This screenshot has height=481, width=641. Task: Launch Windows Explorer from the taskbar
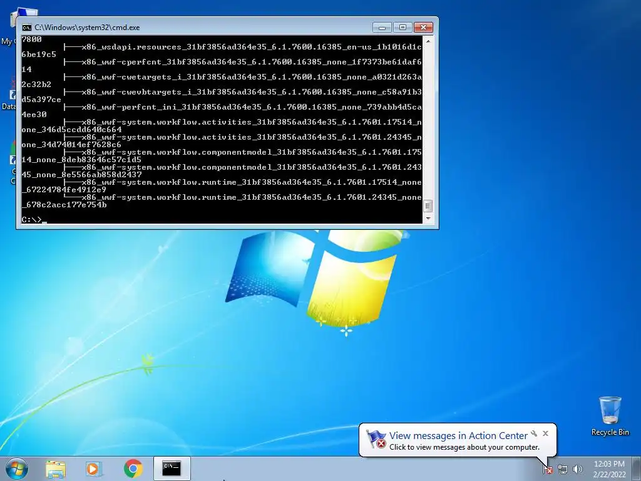coord(56,469)
